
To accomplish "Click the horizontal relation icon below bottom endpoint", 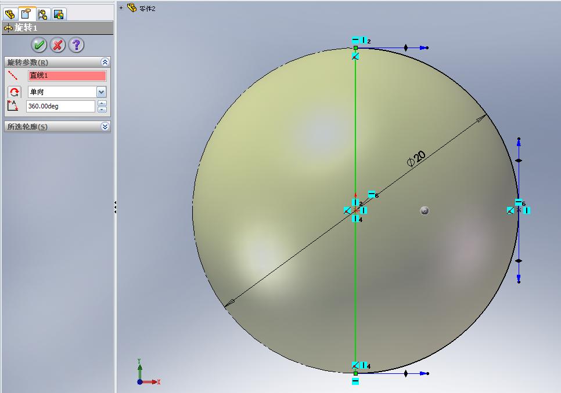I will (x=355, y=381).
